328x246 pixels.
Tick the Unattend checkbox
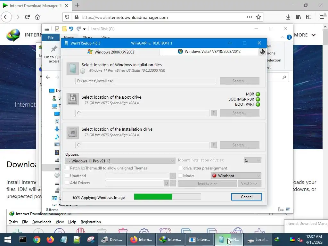(x=67, y=176)
